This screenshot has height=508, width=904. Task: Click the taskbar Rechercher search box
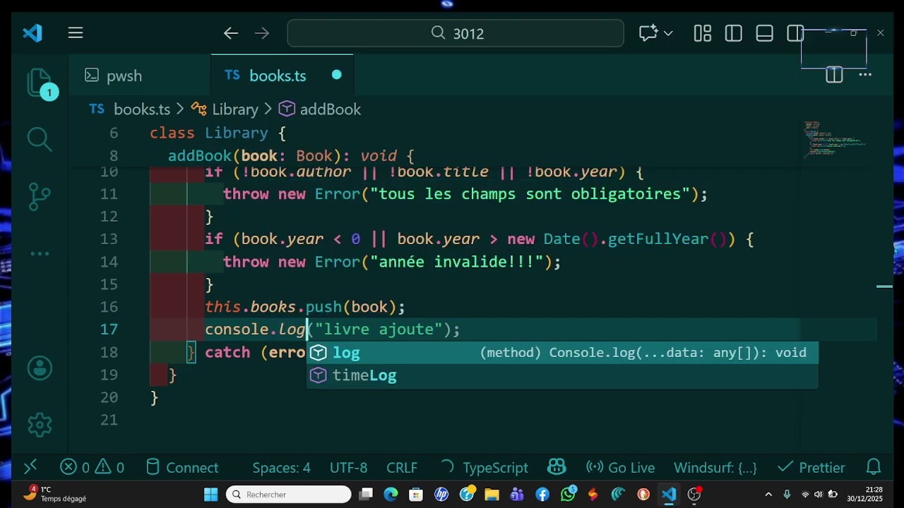(x=288, y=495)
